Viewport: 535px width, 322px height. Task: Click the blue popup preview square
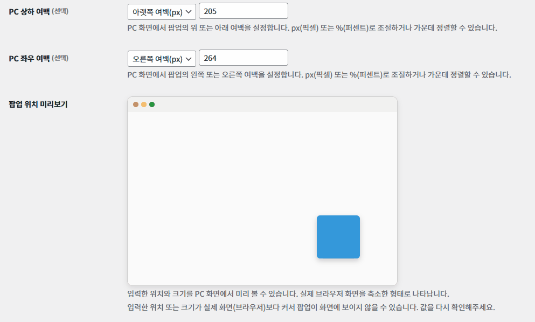pyautogui.click(x=338, y=237)
